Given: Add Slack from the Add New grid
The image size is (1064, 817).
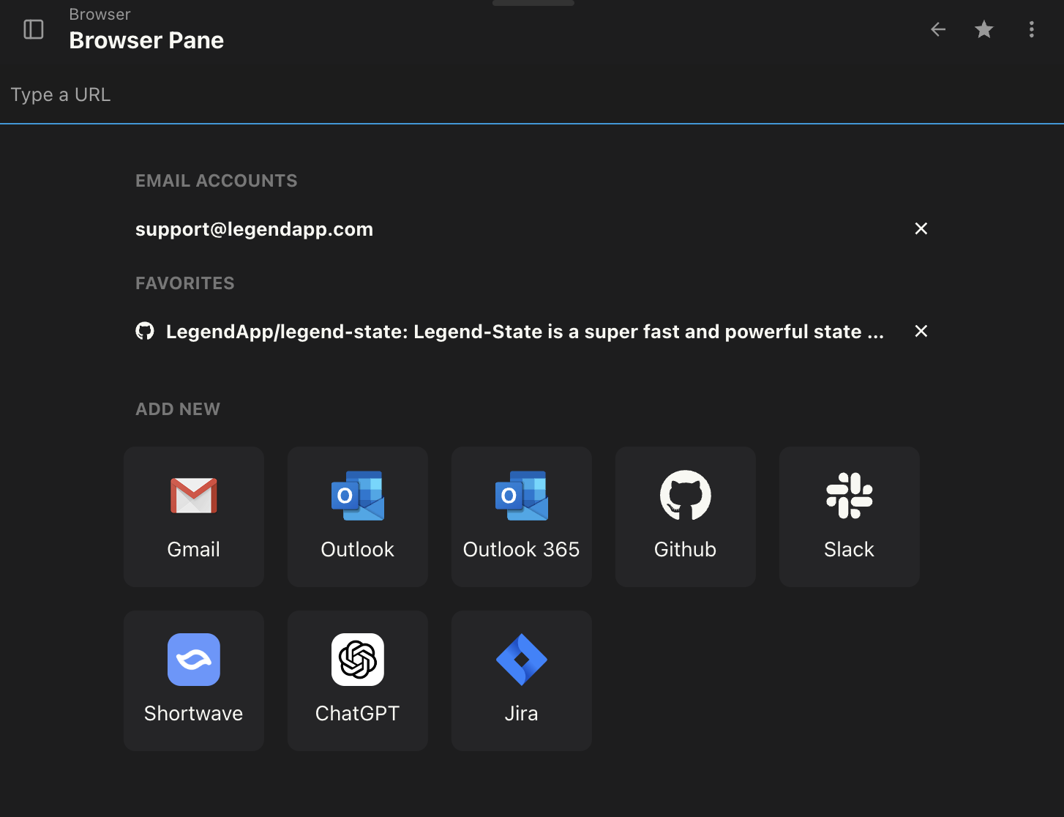Looking at the screenshot, I should (850, 516).
